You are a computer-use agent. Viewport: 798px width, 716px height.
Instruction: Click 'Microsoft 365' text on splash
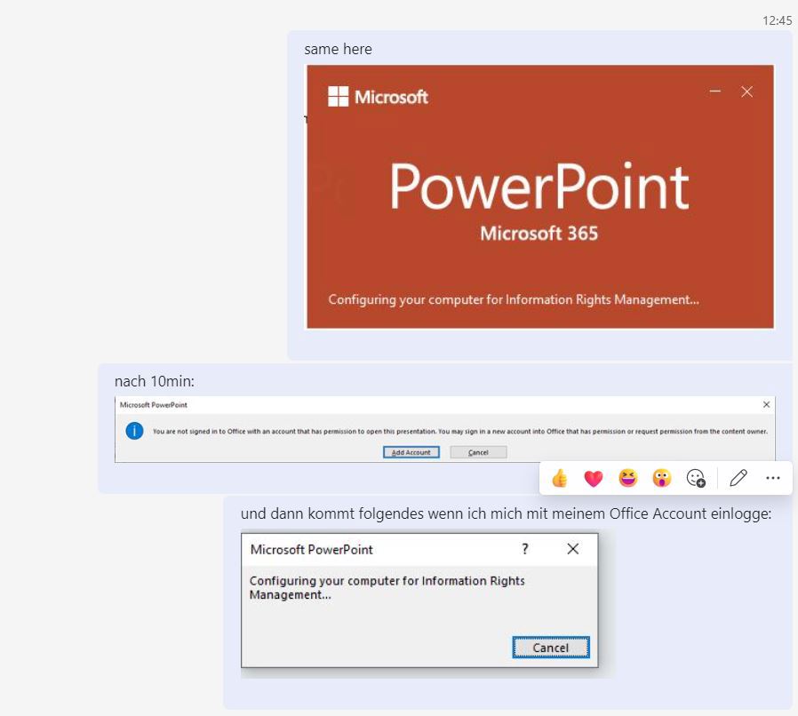point(539,234)
